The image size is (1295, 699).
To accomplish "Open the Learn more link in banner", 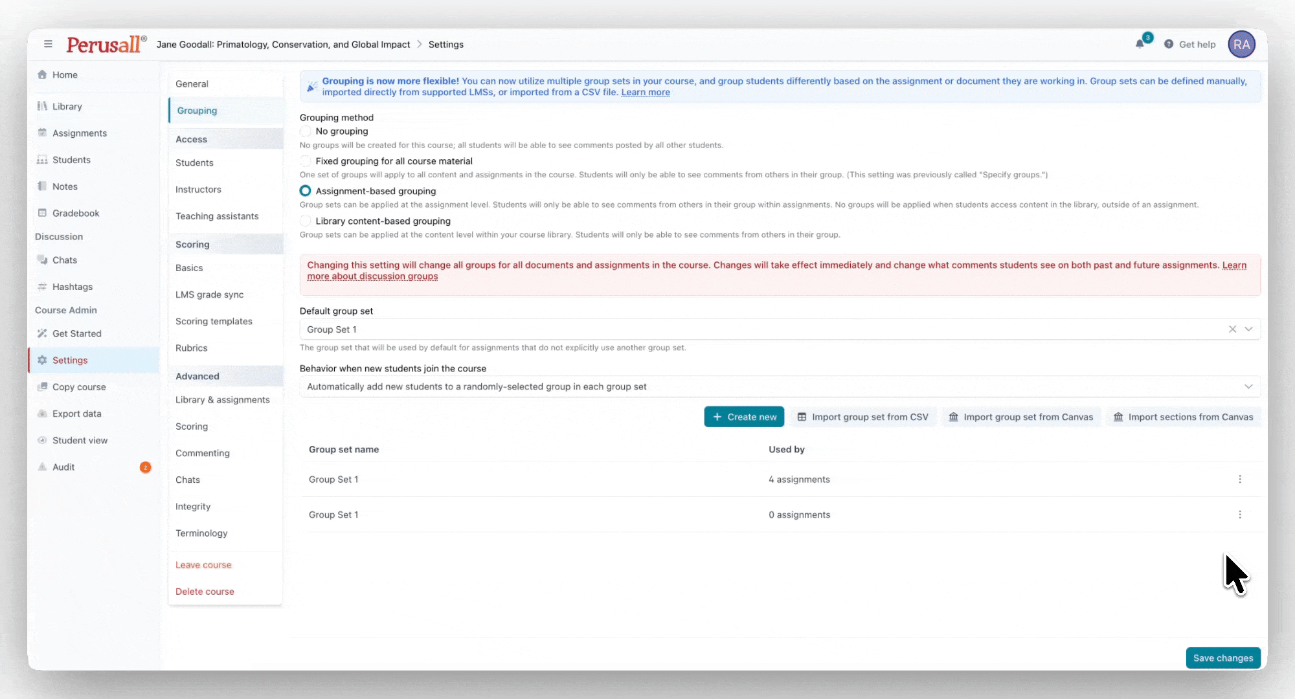I will point(645,93).
